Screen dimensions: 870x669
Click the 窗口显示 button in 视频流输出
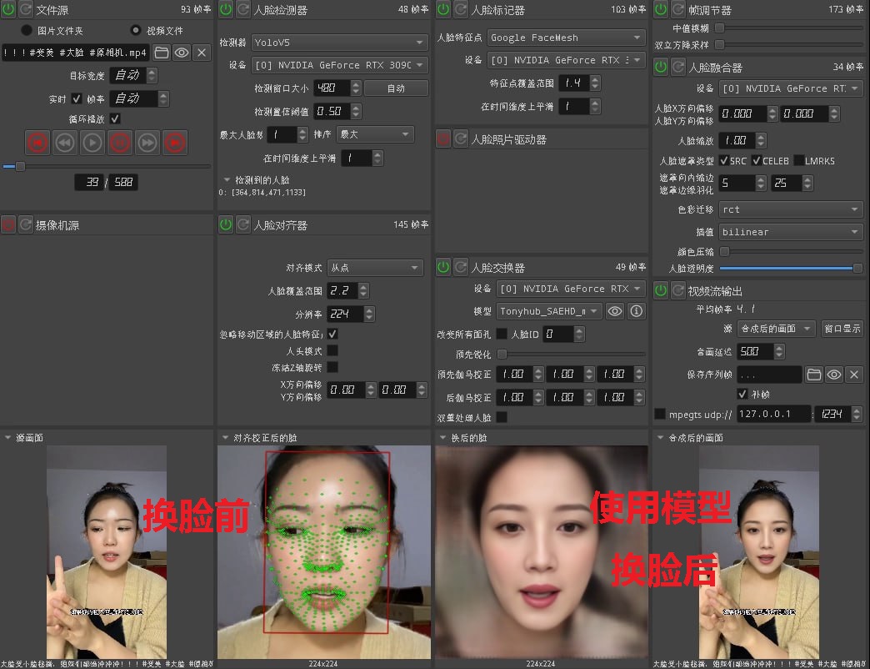842,328
